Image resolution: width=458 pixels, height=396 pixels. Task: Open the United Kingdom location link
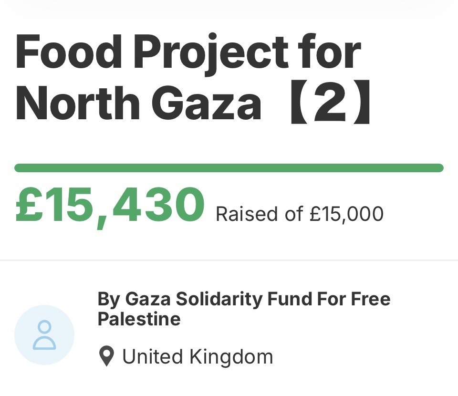[197, 356]
